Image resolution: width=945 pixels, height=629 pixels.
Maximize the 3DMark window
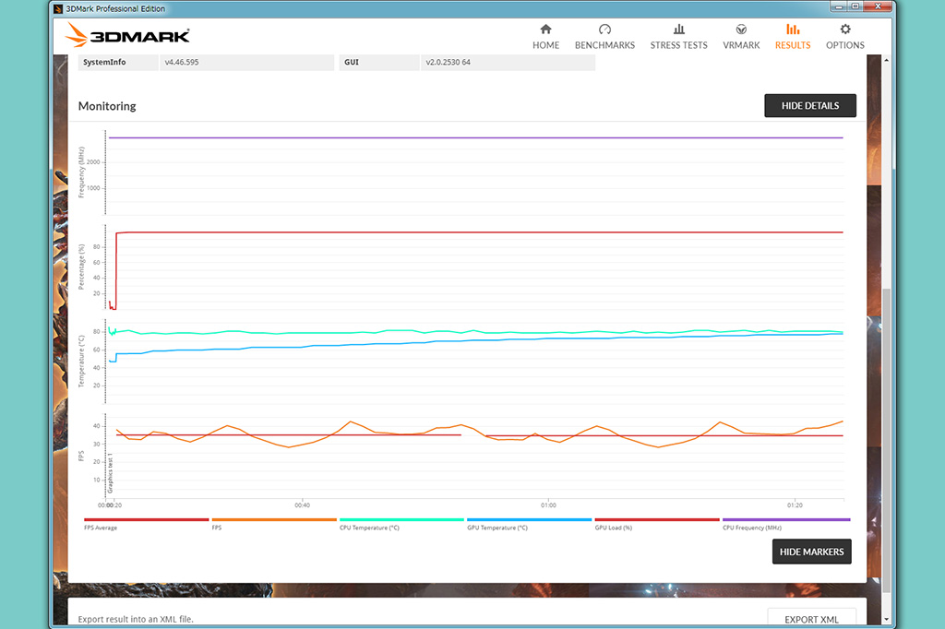pos(855,6)
